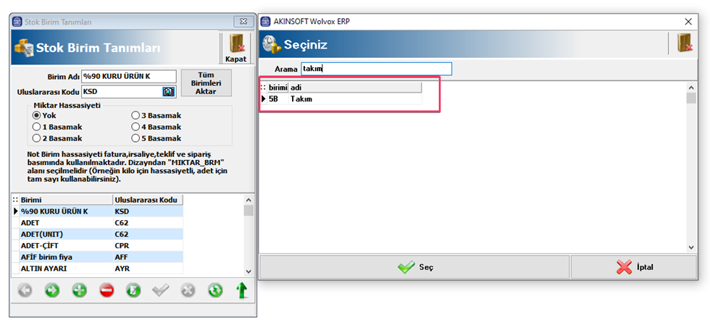710x325 pixels.
Task: Click the units list scrollbar down arrow
Action: (248, 271)
